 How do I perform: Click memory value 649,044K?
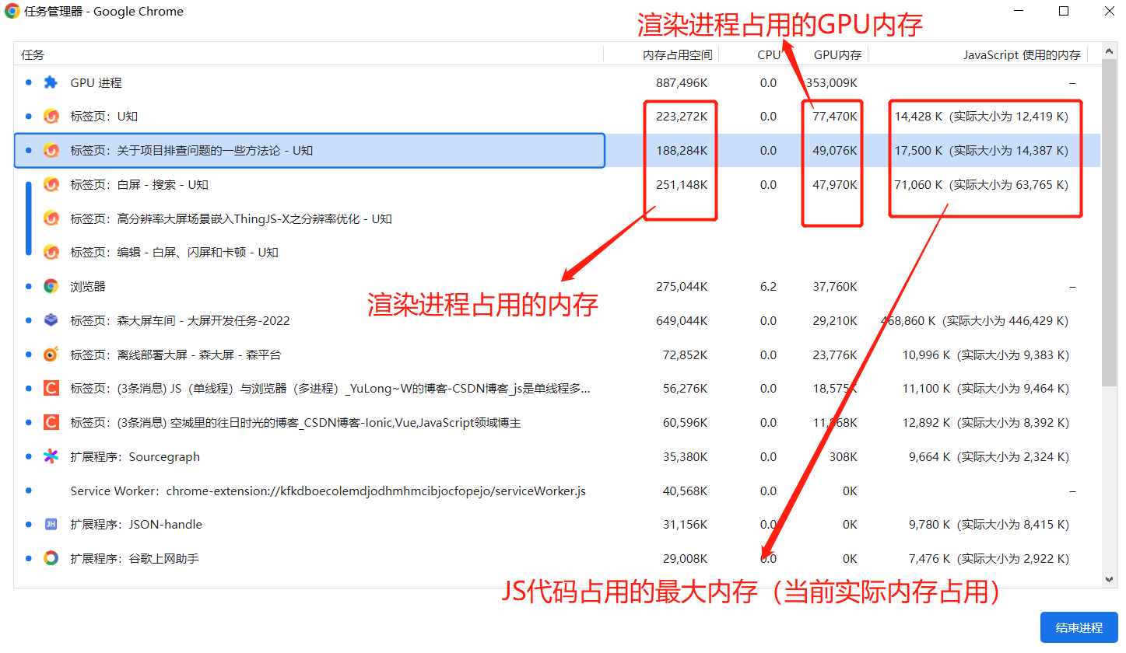[x=682, y=320]
